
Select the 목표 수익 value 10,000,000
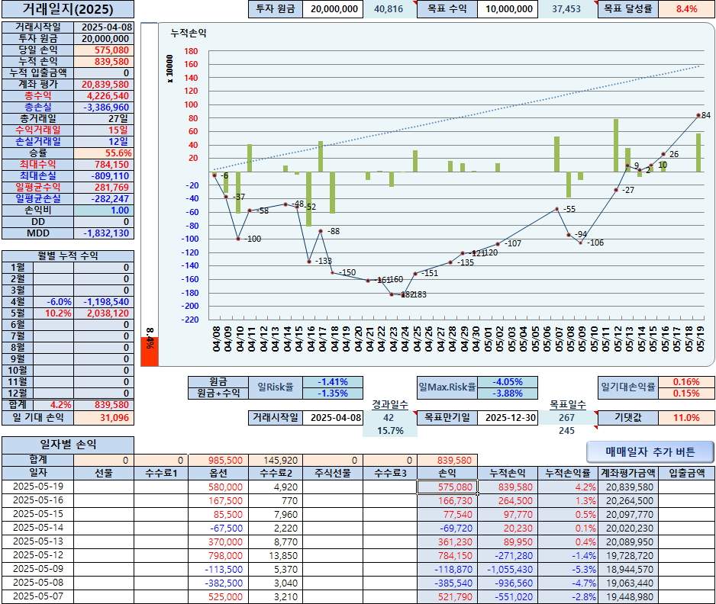(508, 8)
